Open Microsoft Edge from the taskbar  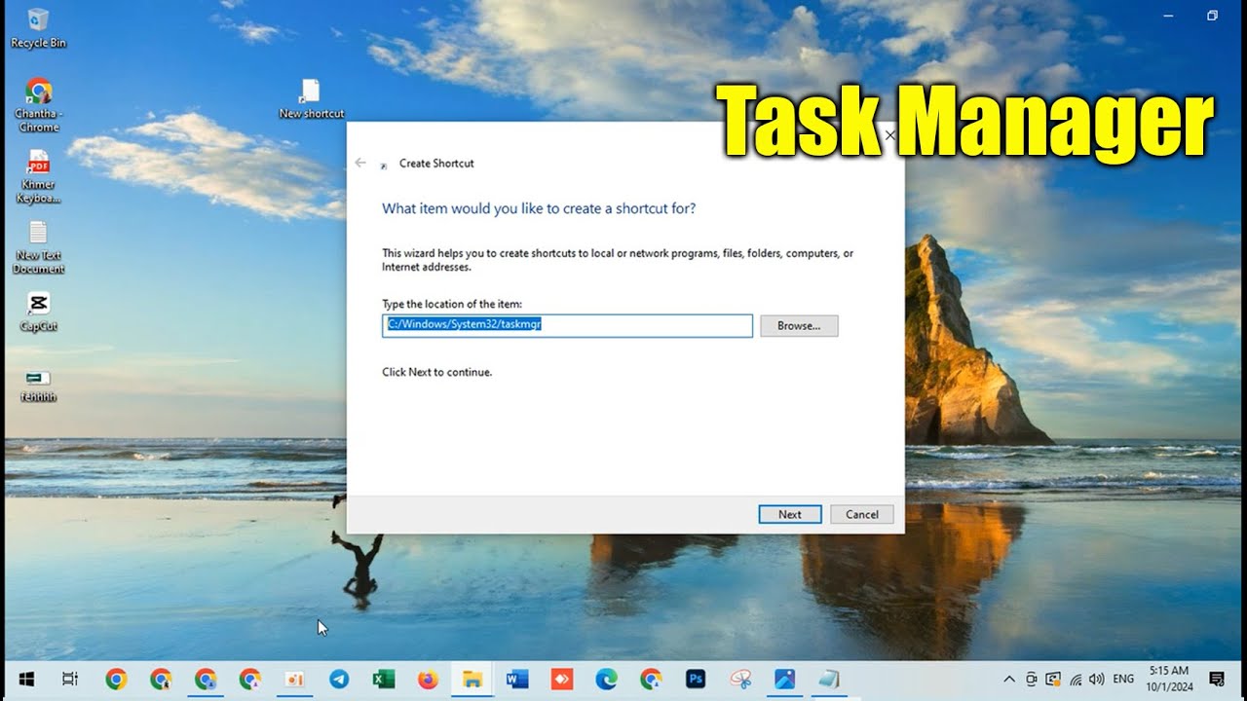[x=606, y=680]
